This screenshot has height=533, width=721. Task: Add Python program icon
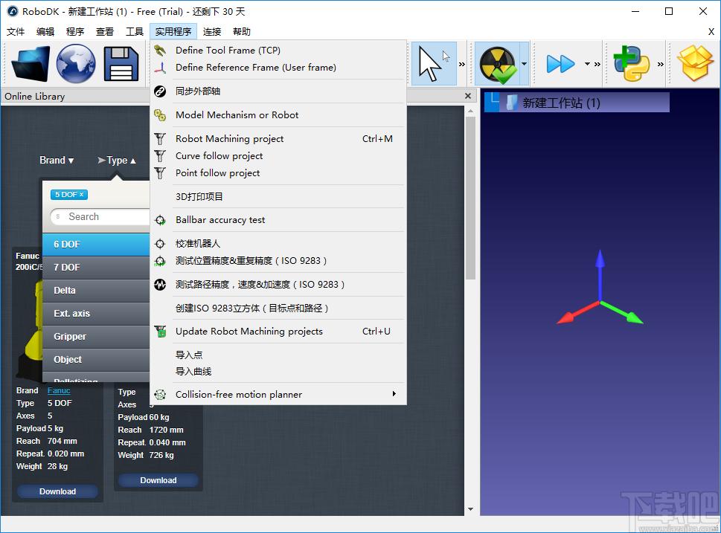pyautogui.click(x=631, y=64)
